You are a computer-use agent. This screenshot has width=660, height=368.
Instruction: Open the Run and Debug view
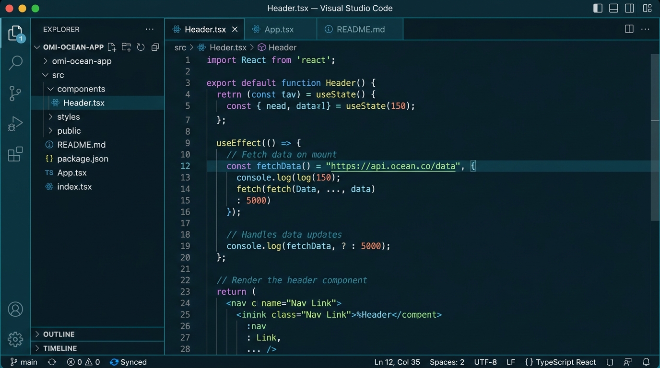15,124
